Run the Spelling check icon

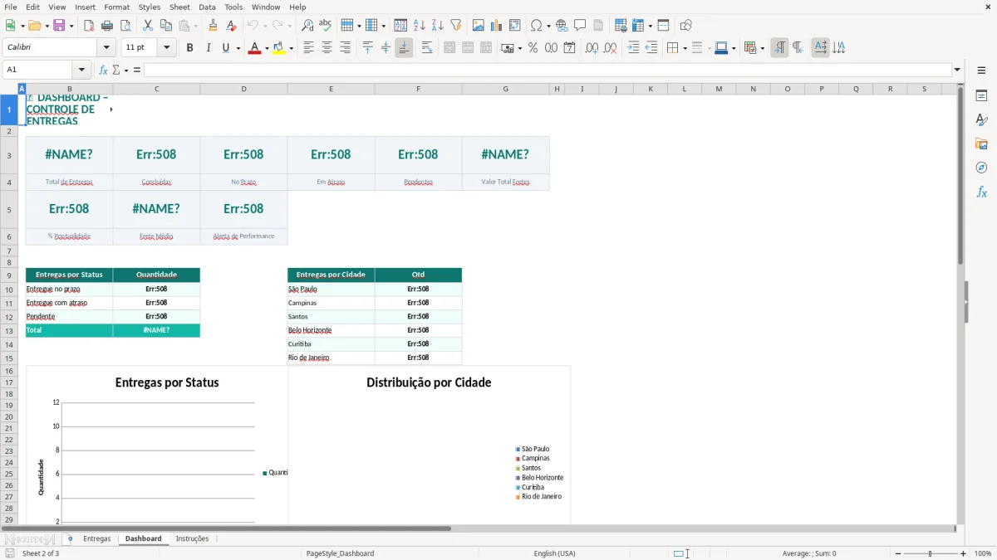click(x=326, y=26)
